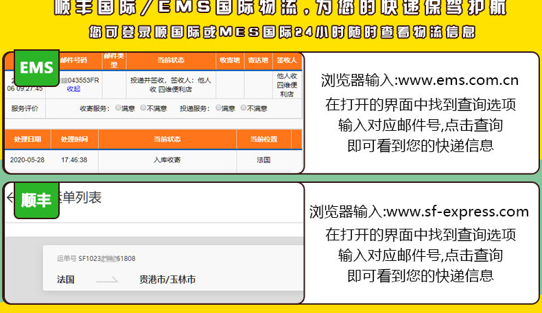Click origin 法国 in the SF waybill card
This screenshot has height=313, width=542.
tap(66, 279)
